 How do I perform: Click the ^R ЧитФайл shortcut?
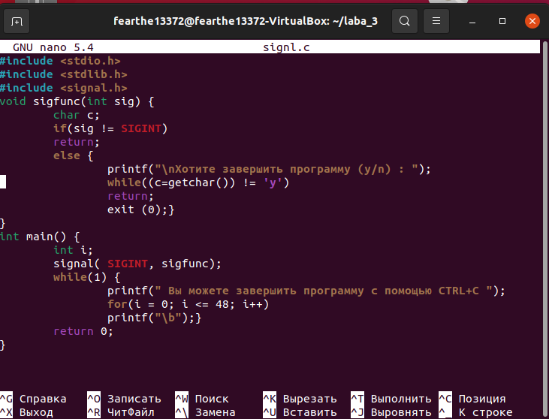121,412
